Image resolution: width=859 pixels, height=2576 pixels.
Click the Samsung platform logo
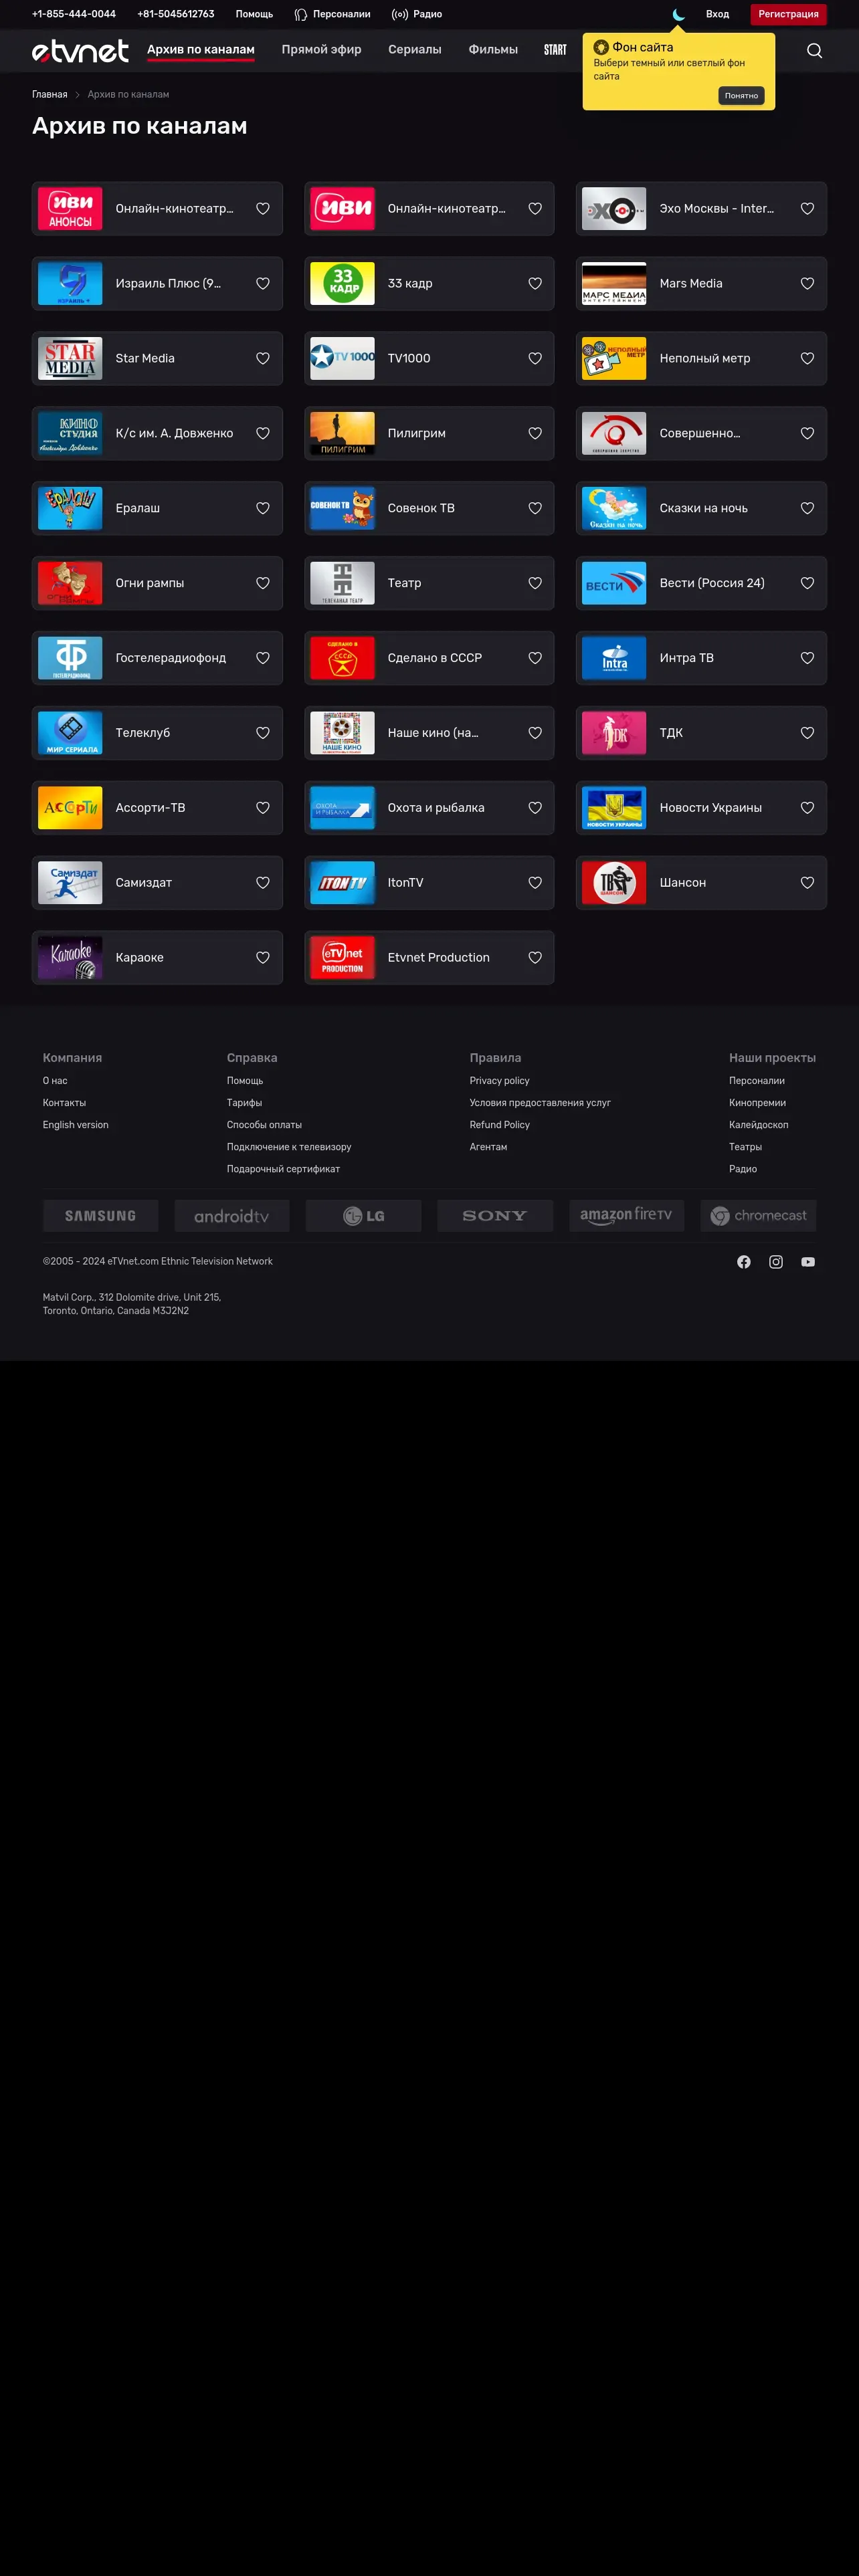coord(100,1216)
